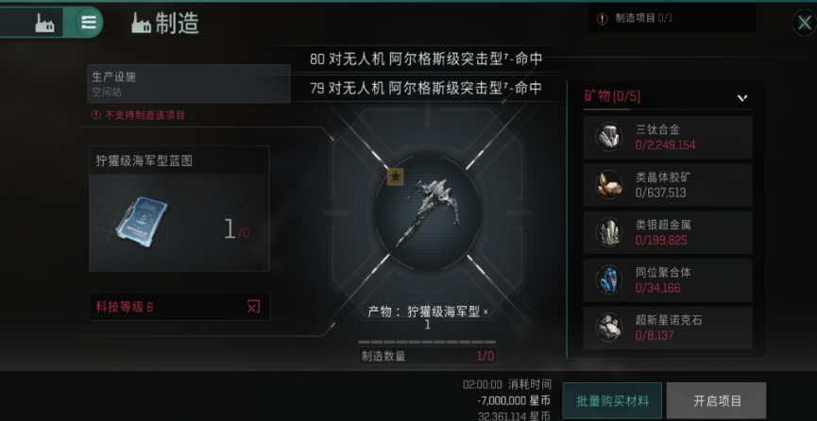817x421 pixels.
Task: Select the 狞獾级海军型蓝图 blueprint card
Action: [x=179, y=209]
